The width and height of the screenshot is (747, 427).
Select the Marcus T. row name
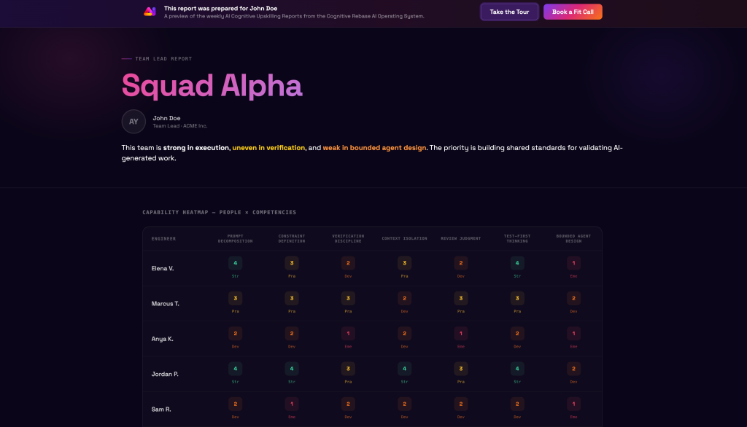coord(165,303)
